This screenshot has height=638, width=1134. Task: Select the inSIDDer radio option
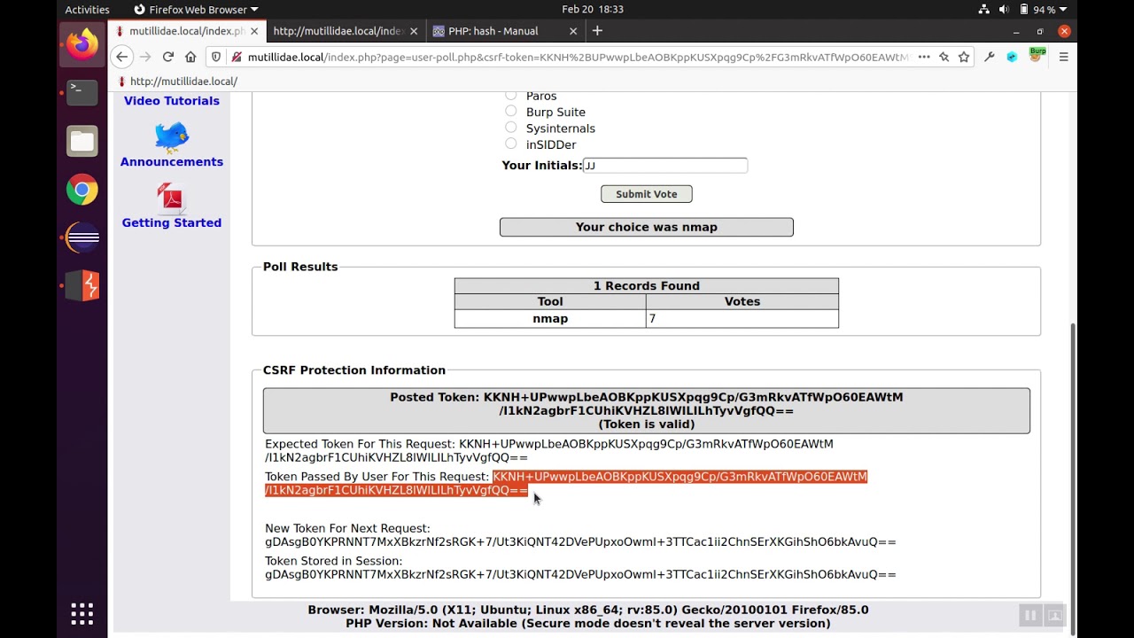tap(511, 144)
